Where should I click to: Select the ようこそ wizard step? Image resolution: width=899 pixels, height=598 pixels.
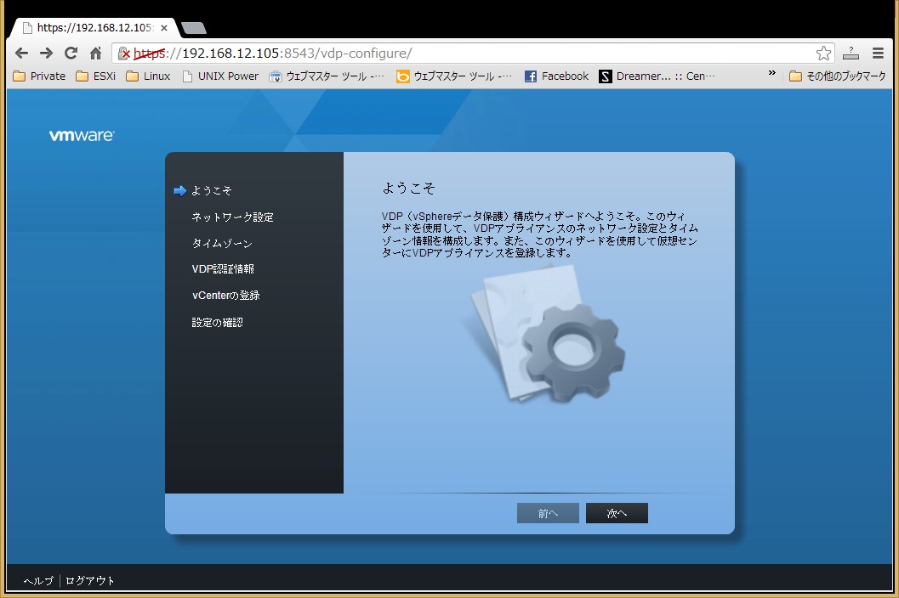(212, 190)
